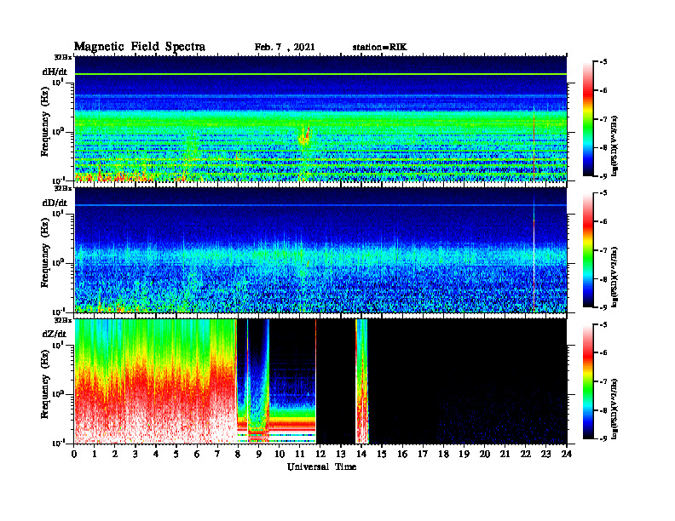Click the hour 4 label on time axis
Viewport: 675px width, 521px height.
[156, 455]
